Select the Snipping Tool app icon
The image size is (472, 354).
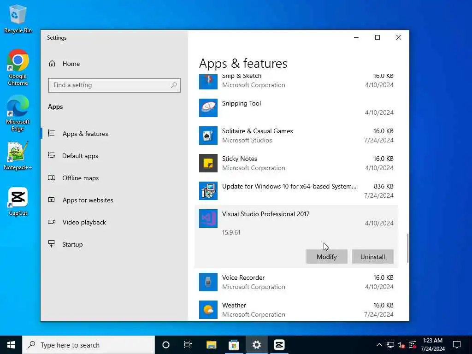pyautogui.click(x=208, y=108)
